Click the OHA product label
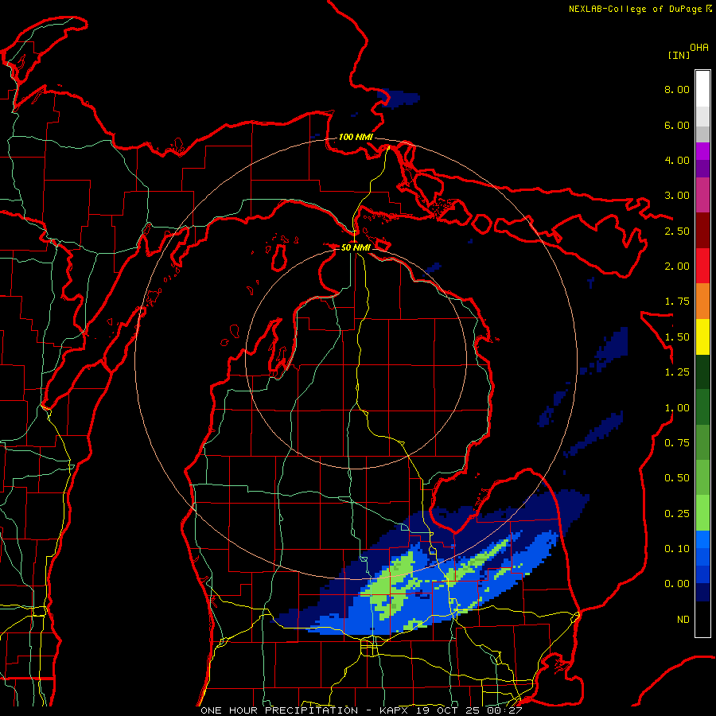The width and height of the screenshot is (716, 716). (x=699, y=48)
